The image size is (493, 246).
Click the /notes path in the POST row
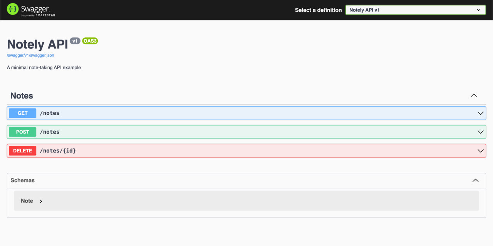point(50,132)
